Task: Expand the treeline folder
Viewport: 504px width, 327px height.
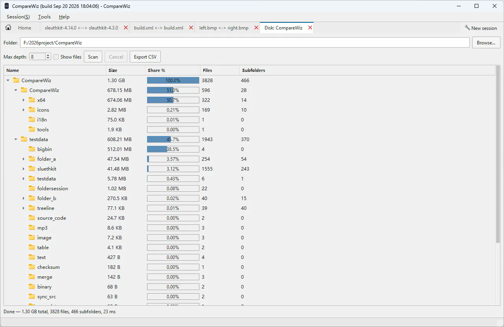Action: [x=24, y=208]
